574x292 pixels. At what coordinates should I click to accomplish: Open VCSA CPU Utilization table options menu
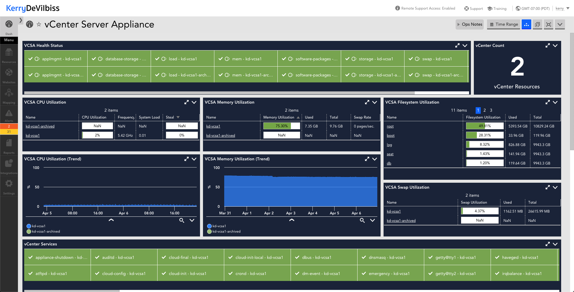194,102
